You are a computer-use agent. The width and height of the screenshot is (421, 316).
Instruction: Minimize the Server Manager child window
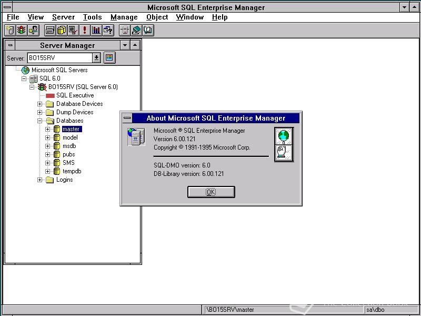pyautogui.click(x=125, y=45)
